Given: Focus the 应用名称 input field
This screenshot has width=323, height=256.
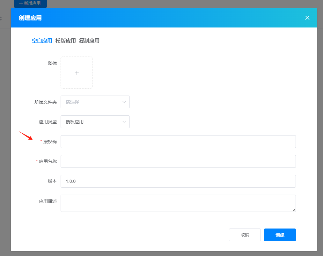Looking at the screenshot, I should point(178,161).
